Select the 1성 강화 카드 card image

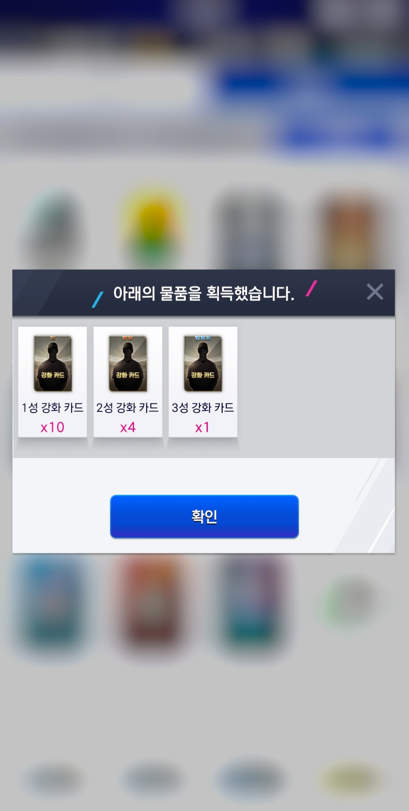click(53, 364)
